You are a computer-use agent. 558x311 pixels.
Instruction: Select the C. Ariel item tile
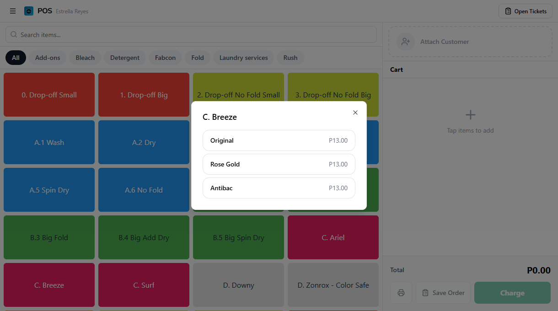[x=333, y=237]
